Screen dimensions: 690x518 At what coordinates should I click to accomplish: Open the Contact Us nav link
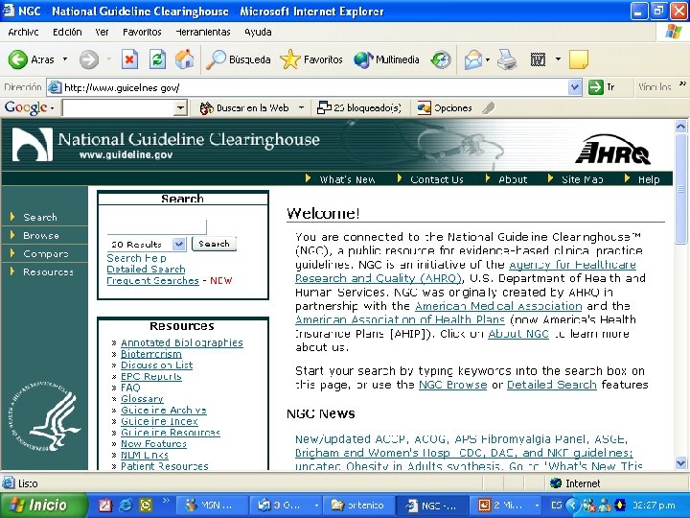click(437, 179)
